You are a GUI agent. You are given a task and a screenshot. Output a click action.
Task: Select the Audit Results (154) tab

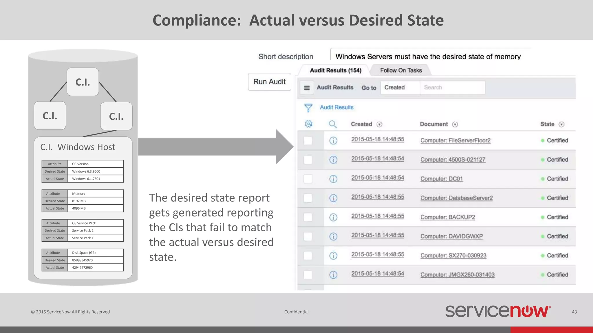click(335, 71)
